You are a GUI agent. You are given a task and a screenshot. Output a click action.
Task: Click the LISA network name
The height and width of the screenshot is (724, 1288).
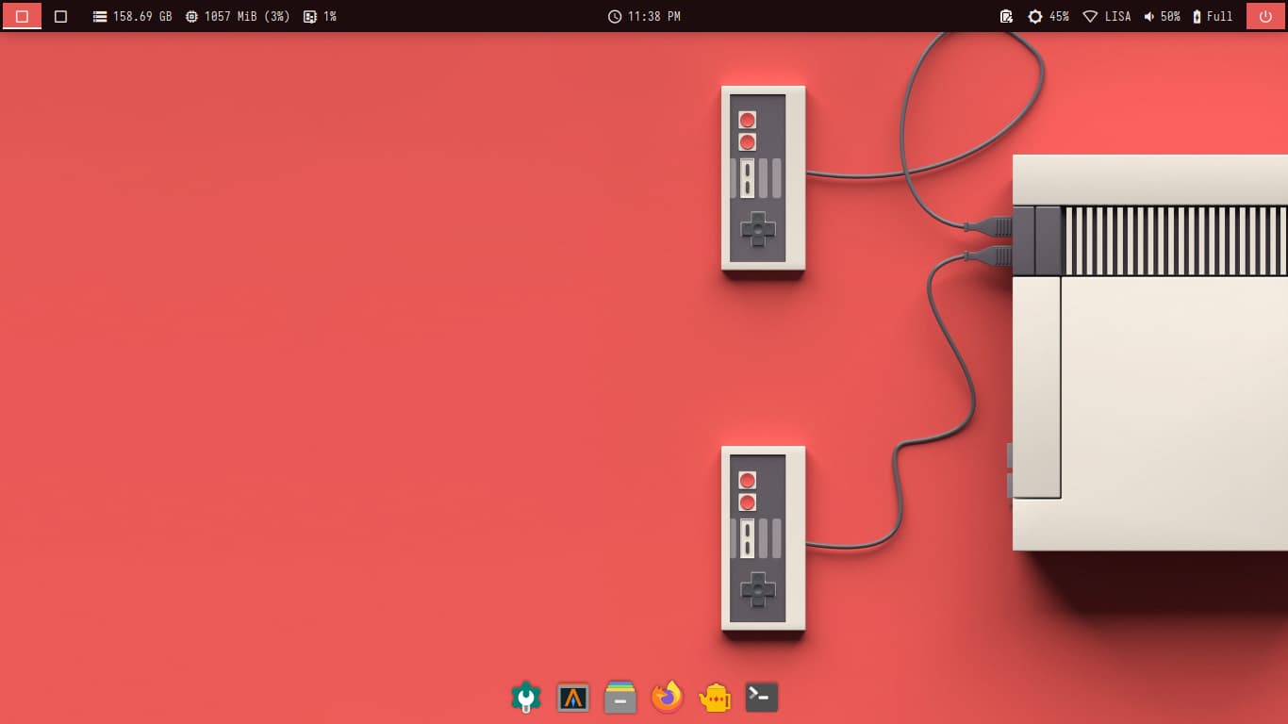coord(1118,17)
